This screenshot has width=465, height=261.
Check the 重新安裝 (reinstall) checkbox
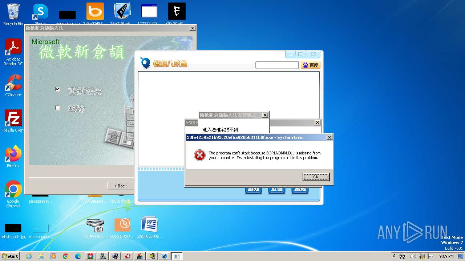(57, 89)
